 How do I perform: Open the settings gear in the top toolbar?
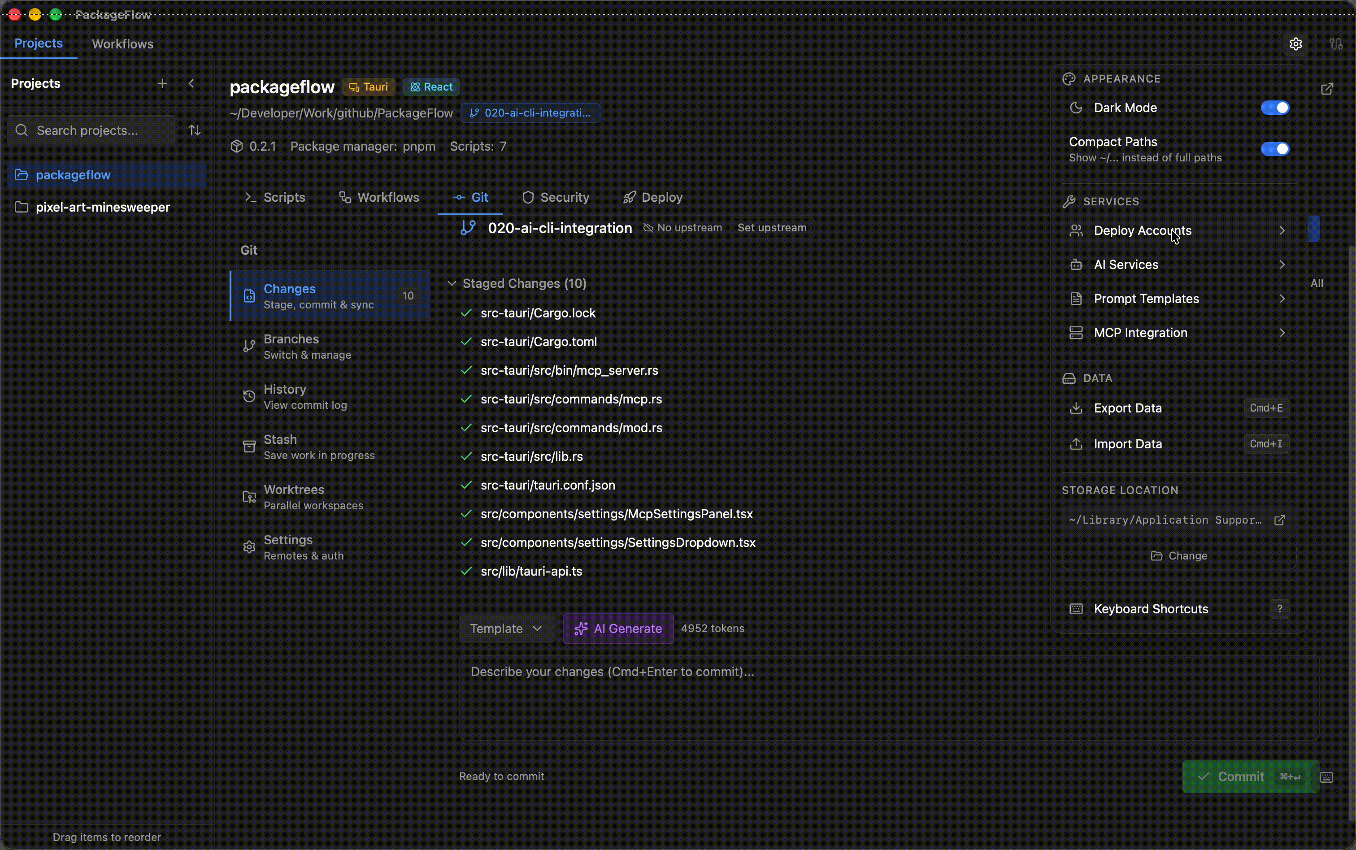1295,43
